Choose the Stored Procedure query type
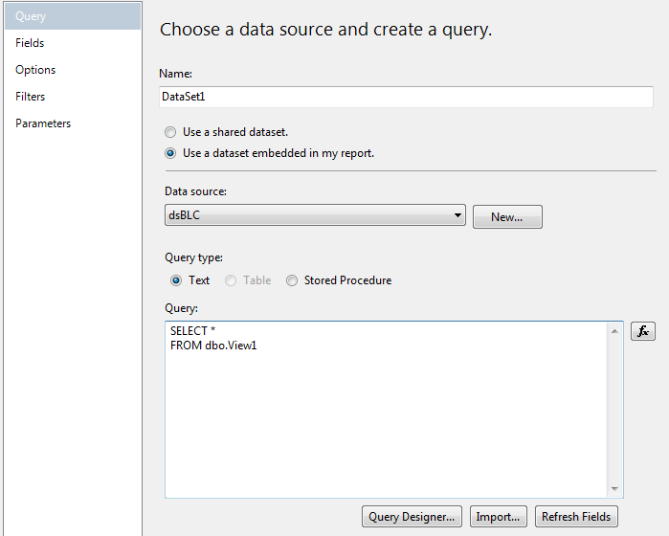This screenshot has width=669, height=536. tap(292, 280)
